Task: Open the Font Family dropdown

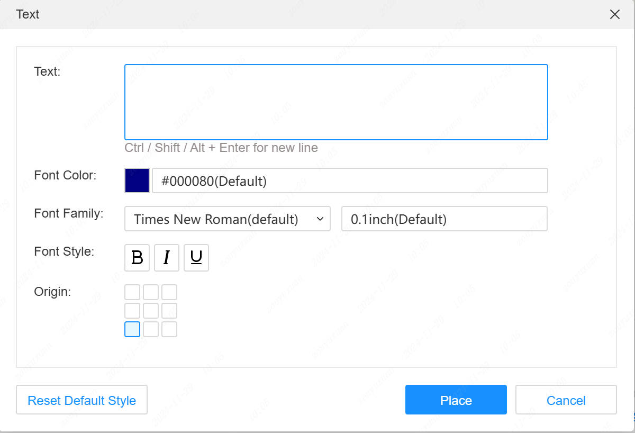Action: tap(222, 219)
